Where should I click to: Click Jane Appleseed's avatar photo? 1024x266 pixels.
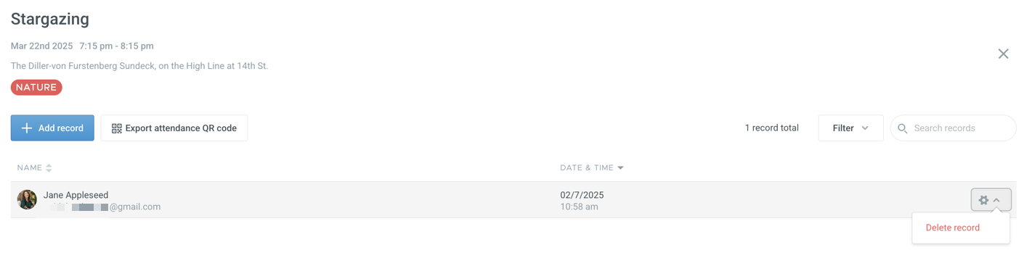tap(27, 199)
